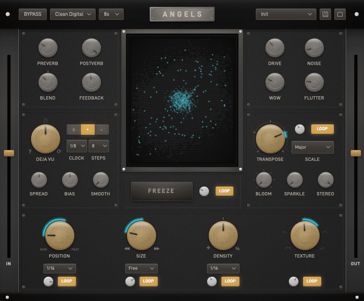Click the question mark beside Deja Vu
Image resolution: width=364 pixels, height=301 pixels.
(30, 152)
